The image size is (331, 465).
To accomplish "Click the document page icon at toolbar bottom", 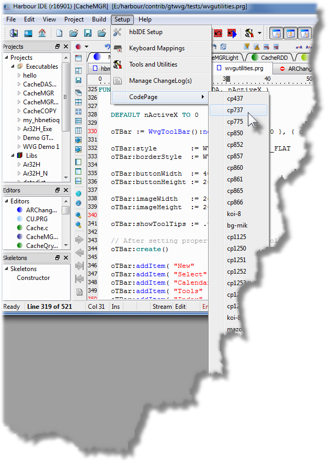I will 79,292.
